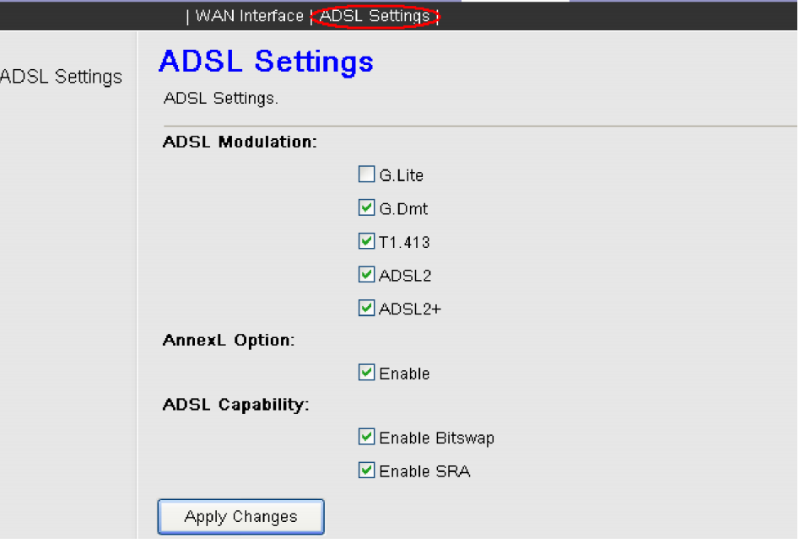The height and width of the screenshot is (543, 799).
Task: Open the WAN Interface tab
Action: point(249,16)
